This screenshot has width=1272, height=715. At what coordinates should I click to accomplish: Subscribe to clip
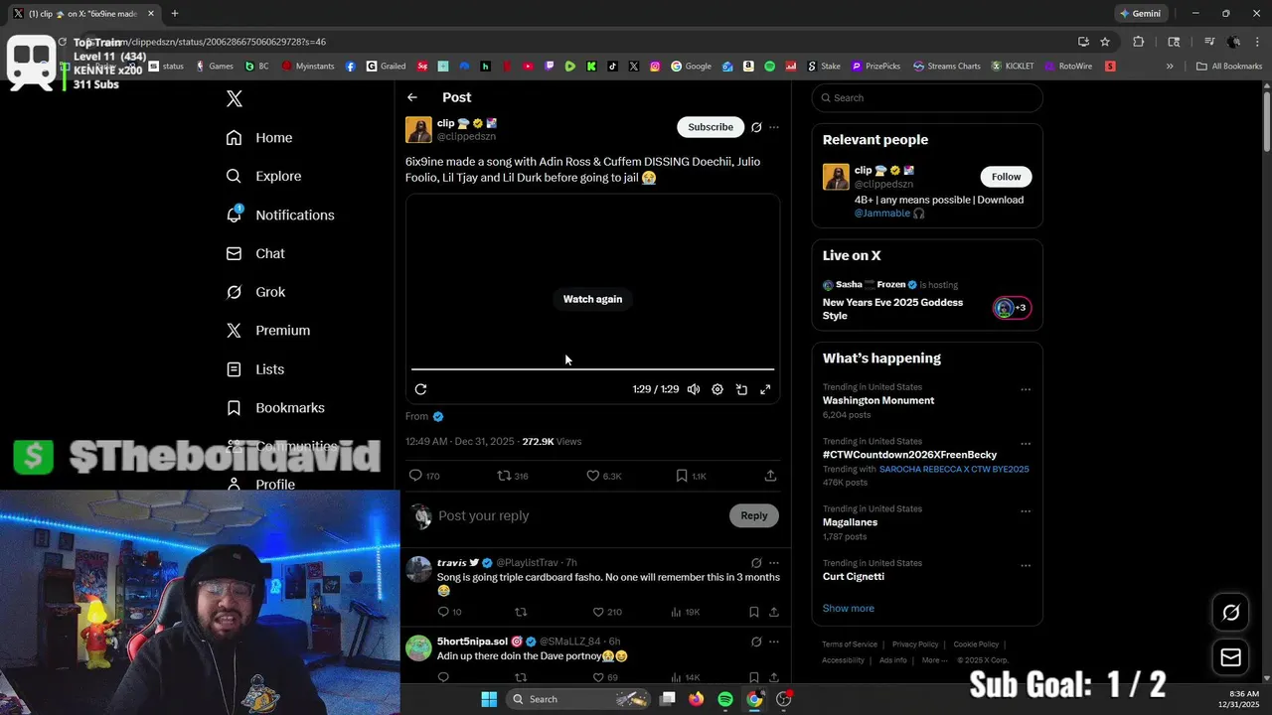[711, 127]
